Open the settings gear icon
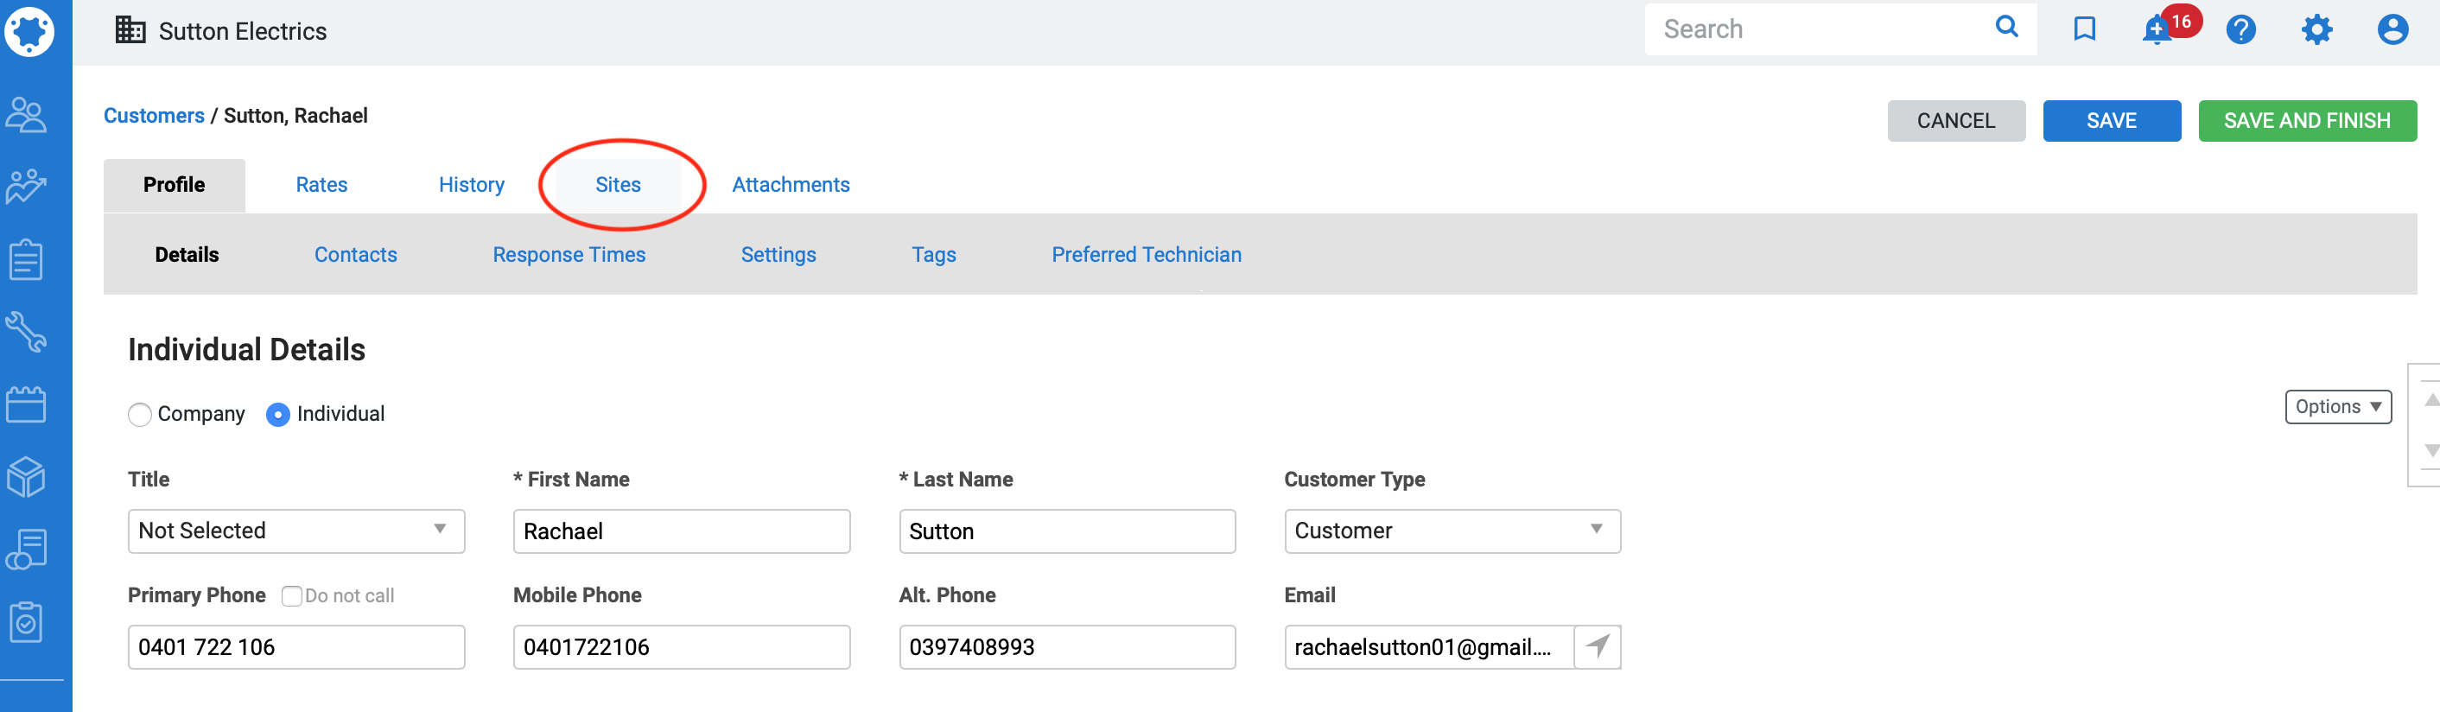This screenshot has width=2440, height=712. 2316,29
